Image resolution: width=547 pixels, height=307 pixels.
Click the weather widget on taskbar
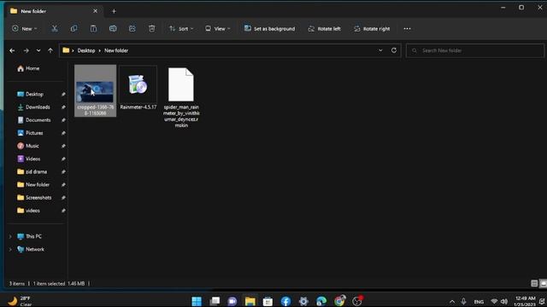coord(21,301)
